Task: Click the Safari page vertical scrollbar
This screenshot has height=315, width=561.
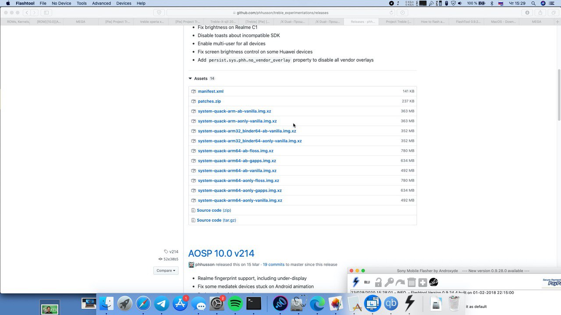Action: pyautogui.click(x=558, y=94)
